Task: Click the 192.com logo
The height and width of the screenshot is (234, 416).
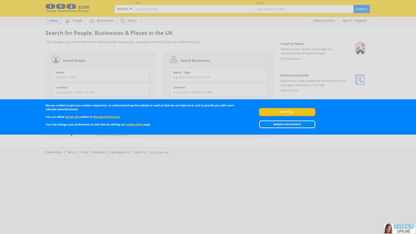Action: (68, 8)
